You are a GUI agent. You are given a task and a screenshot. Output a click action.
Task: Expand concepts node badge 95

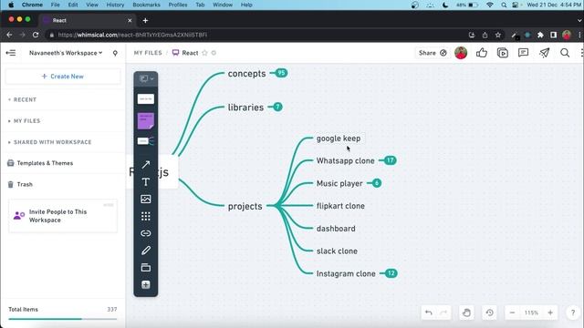281,73
